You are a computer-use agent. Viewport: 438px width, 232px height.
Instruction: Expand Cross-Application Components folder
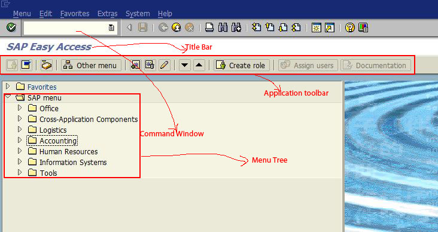click(20, 118)
